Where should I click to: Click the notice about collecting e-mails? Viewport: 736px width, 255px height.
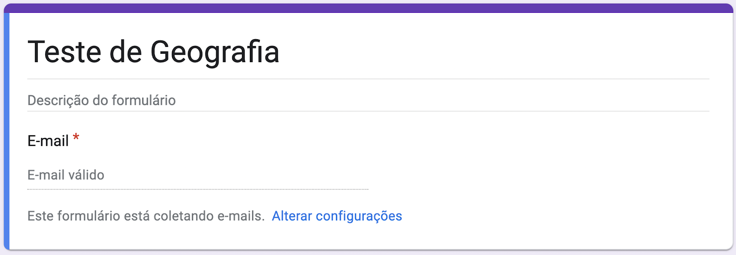(146, 216)
